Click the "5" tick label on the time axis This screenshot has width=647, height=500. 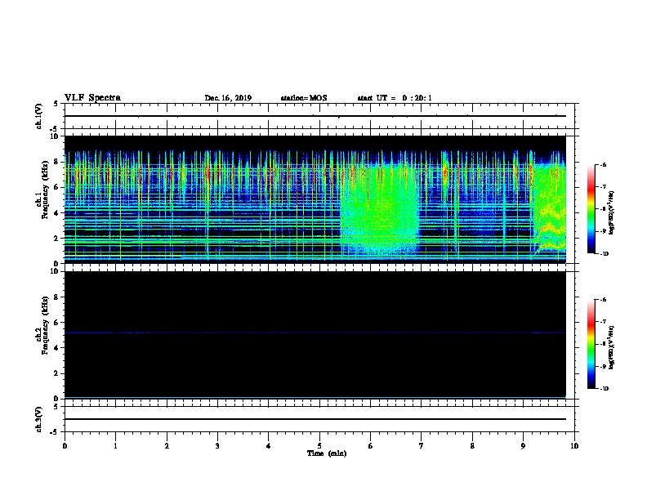tap(319, 445)
